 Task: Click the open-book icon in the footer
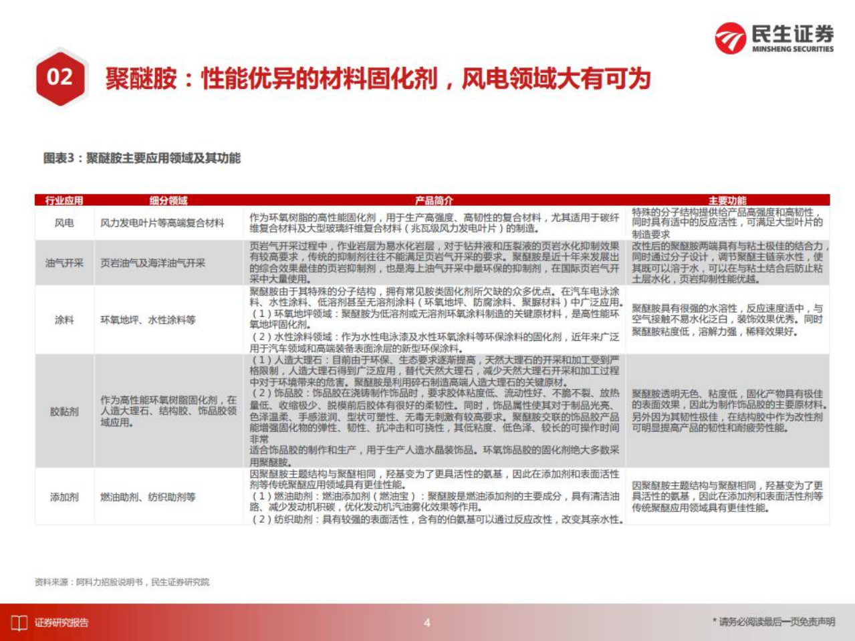[x=20, y=622]
